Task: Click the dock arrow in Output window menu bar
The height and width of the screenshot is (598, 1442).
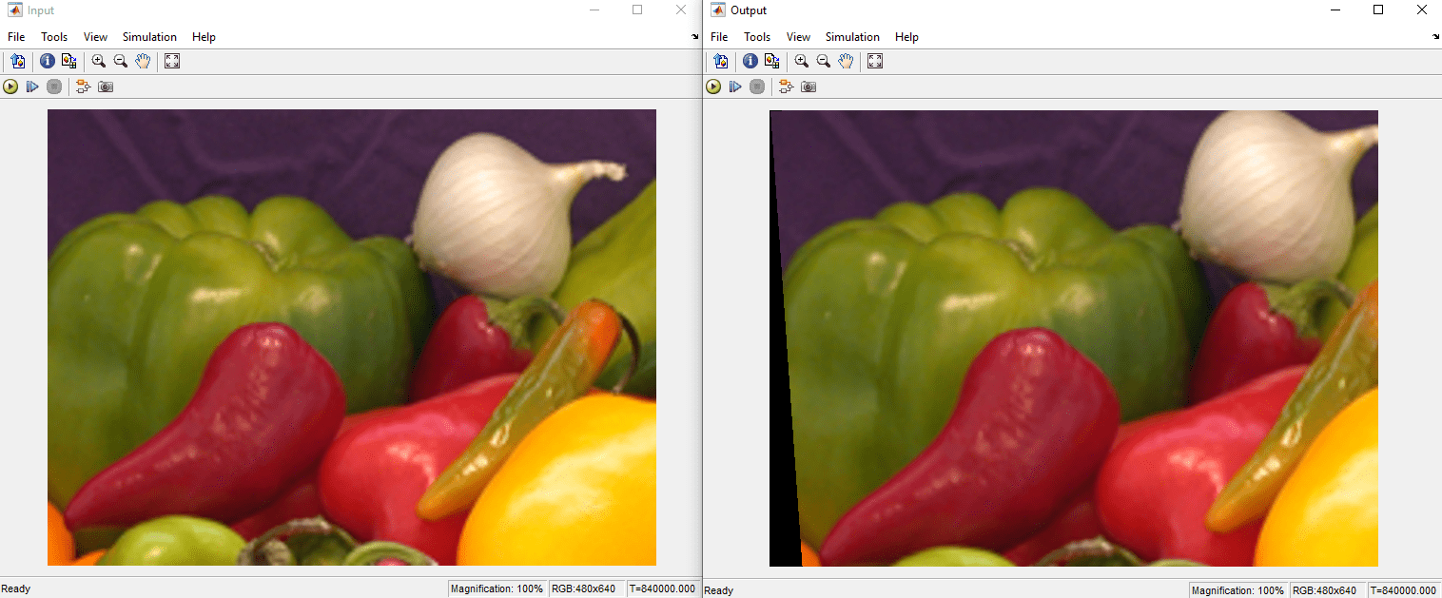Action: coord(1435,37)
